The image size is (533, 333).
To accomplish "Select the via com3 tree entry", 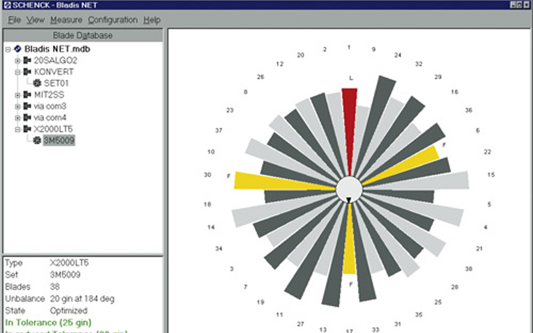I will pos(50,106).
